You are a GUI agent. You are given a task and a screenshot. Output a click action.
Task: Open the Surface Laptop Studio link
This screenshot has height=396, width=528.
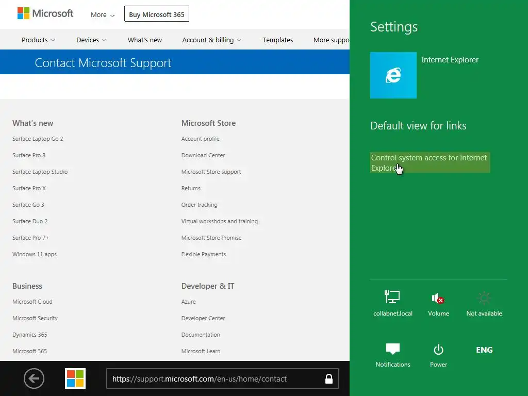pyautogui.click(x=40, y=172)
